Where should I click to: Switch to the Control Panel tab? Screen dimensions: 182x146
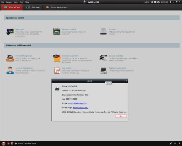12,7
